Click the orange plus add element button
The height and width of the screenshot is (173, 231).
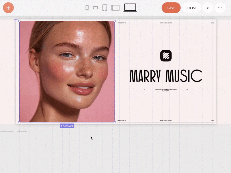[8, 8]
